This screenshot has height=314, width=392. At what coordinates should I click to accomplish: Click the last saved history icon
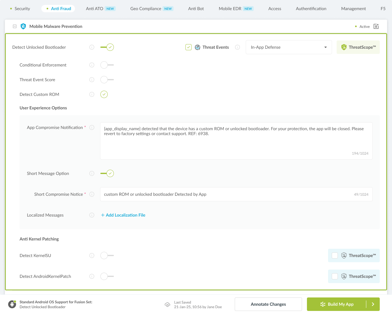[x=167, y=305]
